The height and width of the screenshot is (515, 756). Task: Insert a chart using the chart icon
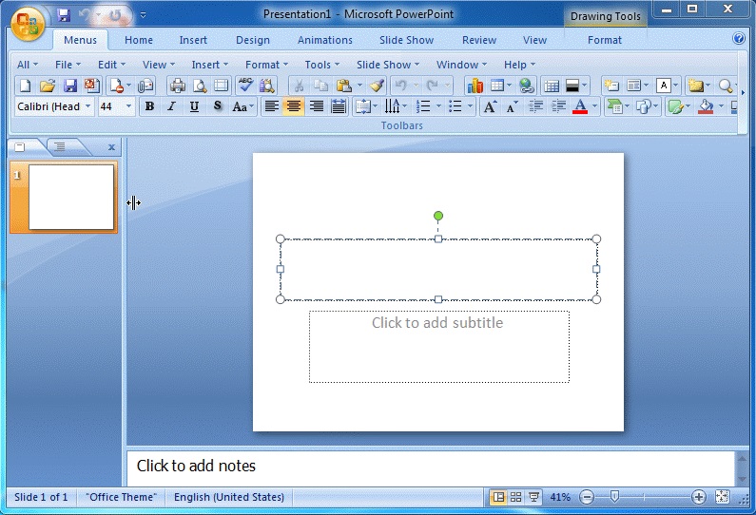tap(475, 86)
